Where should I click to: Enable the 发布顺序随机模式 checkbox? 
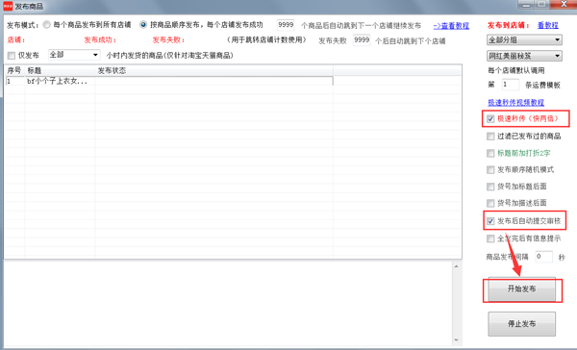click(x=490, y=169)
